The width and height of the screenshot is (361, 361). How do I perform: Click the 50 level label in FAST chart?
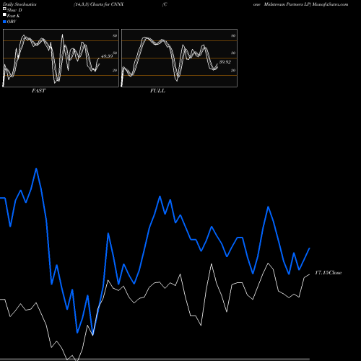(x=115, y=53)
